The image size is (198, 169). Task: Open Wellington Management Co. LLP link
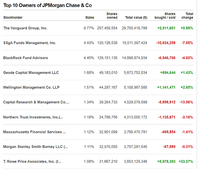click(x=31, y=87)
